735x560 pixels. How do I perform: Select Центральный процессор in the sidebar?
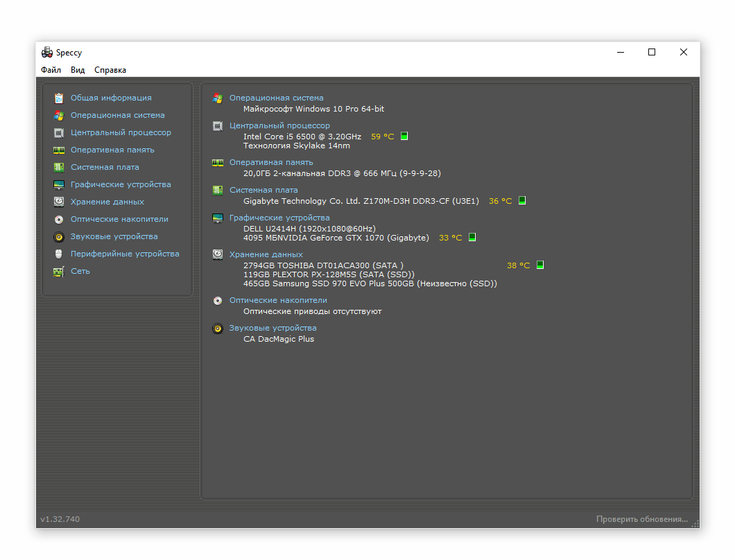click(121, 132)
